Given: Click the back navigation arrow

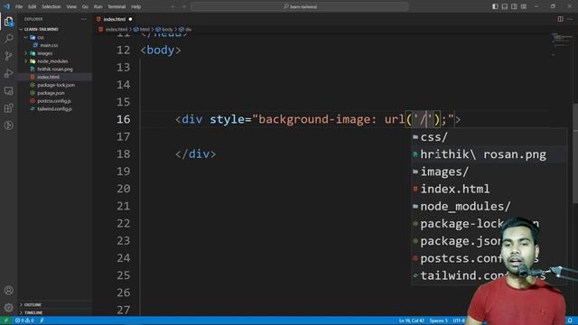Looking at the screenshot, I should pyautogui.click(x=173, y=6).
